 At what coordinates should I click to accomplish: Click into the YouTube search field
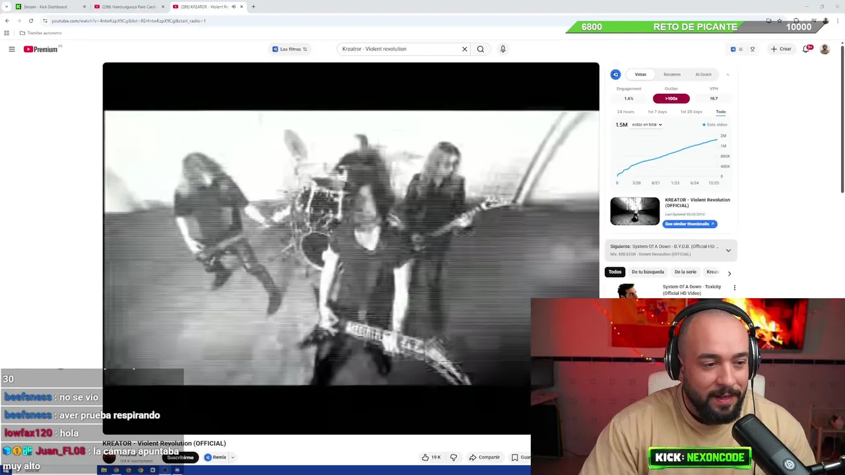pos(399,49)
